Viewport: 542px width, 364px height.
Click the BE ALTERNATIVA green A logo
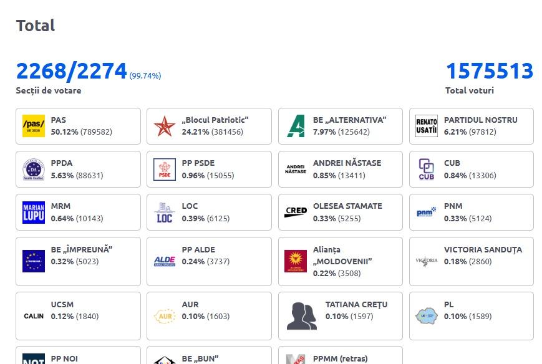point(296,126)
